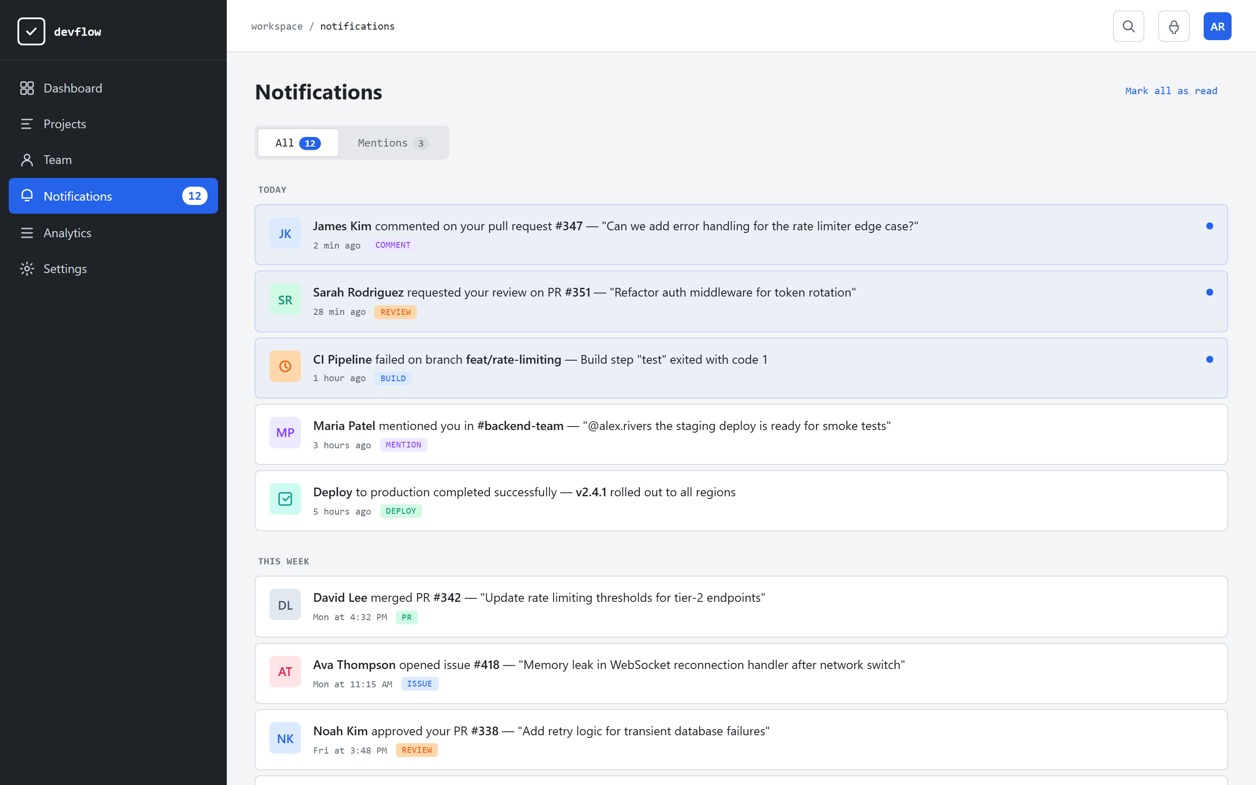Select Notifications in the sidebar
The image size is (1256, 785).
click(x=113, y=196)
